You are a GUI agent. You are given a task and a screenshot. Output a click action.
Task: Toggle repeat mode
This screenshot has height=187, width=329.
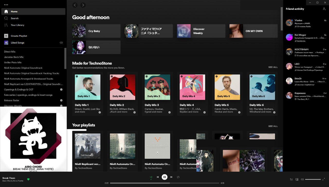pos(178,177)
